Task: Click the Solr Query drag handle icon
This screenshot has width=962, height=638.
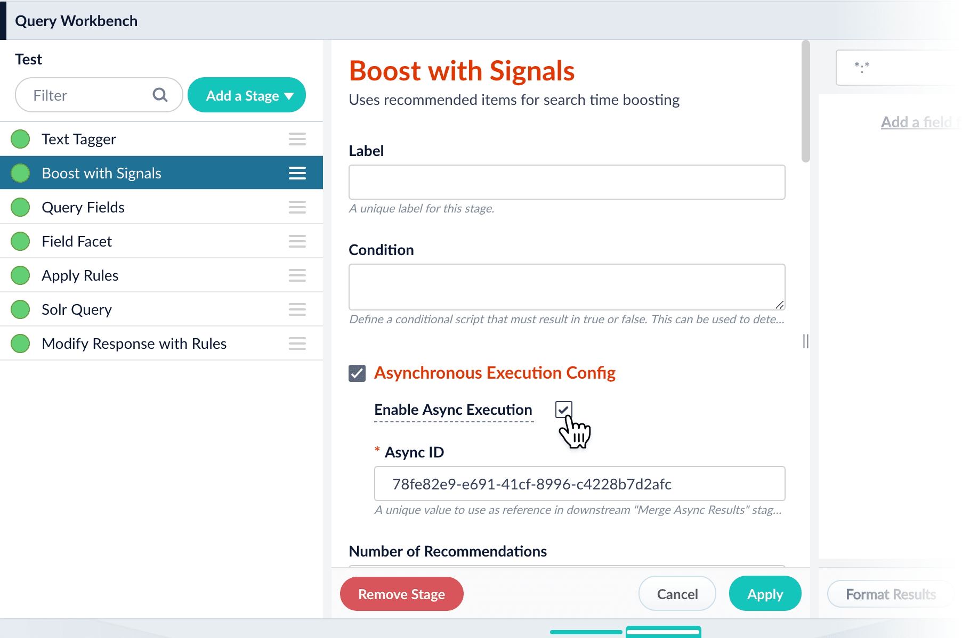Action: coord(297,309)
